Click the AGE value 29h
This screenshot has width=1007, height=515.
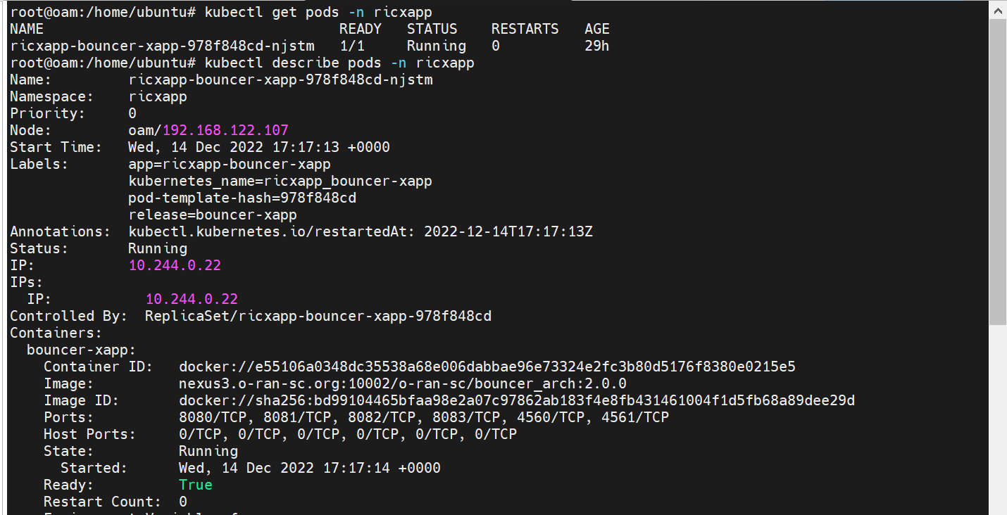[597, 46]
